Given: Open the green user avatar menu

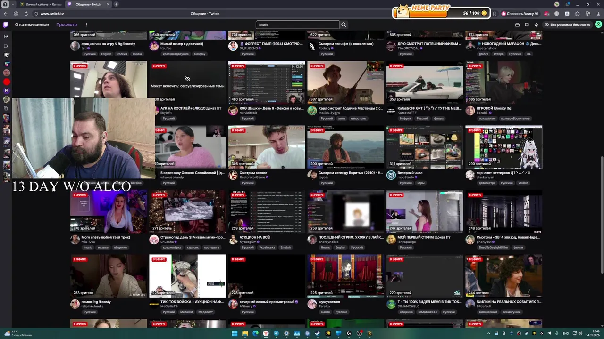Looking at the screenshot, I should coord(598,24).
